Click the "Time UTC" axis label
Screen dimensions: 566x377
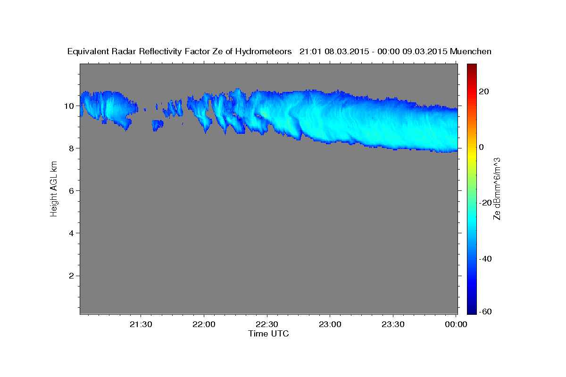(268, 334)
